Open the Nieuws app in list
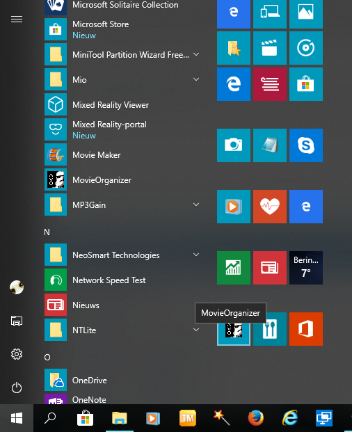 point(122,305)
